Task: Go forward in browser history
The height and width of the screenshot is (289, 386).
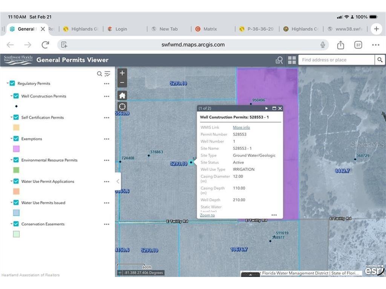Action: point(28,45)
